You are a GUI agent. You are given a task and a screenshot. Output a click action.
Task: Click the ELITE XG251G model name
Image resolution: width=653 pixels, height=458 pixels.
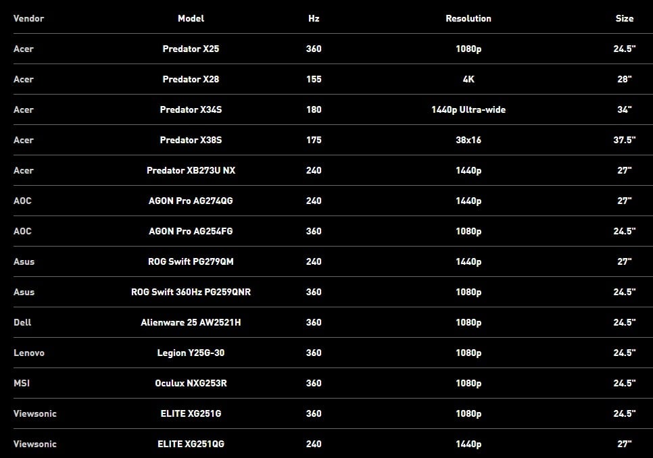point(191,413)
